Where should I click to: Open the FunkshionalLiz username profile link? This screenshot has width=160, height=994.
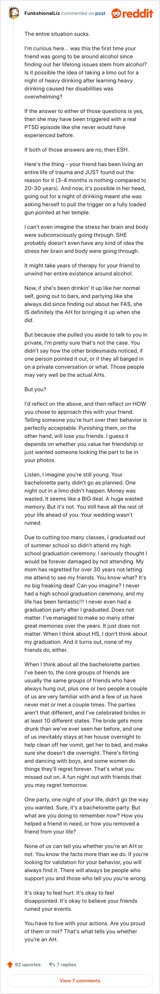coord(42,13)
